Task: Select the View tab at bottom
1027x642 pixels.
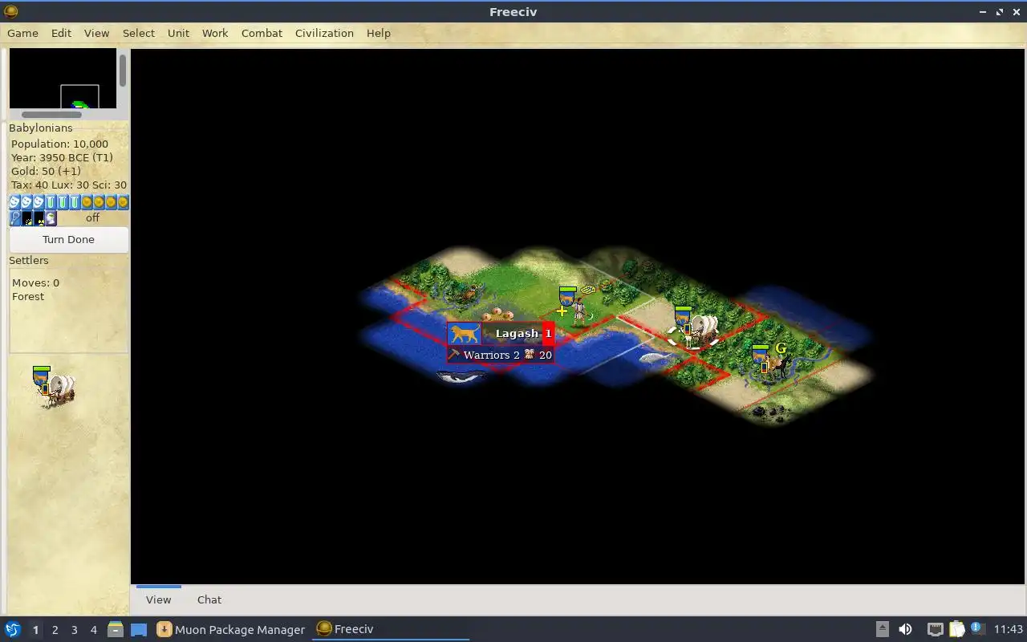Action: pyautogui.click(x=158, y=599)
